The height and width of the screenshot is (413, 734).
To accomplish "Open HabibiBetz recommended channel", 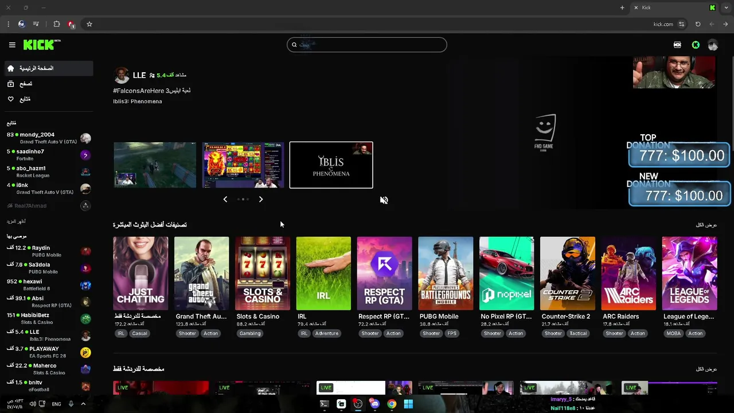I will click(x=49, y=318).
